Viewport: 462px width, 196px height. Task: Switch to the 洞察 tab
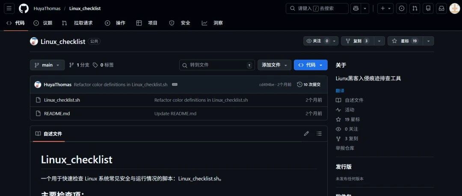coord(213,23)
